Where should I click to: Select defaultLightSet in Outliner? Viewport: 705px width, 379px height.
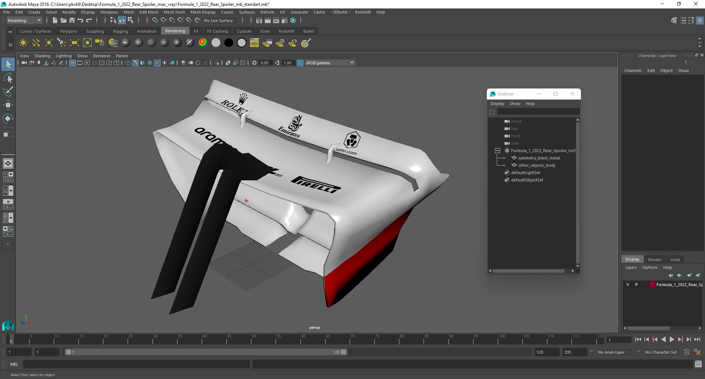pyautogui.click(x=525, y=173)
